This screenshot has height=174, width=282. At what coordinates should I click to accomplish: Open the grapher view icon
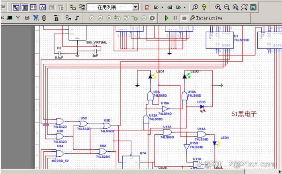click(x=43, y=8)
